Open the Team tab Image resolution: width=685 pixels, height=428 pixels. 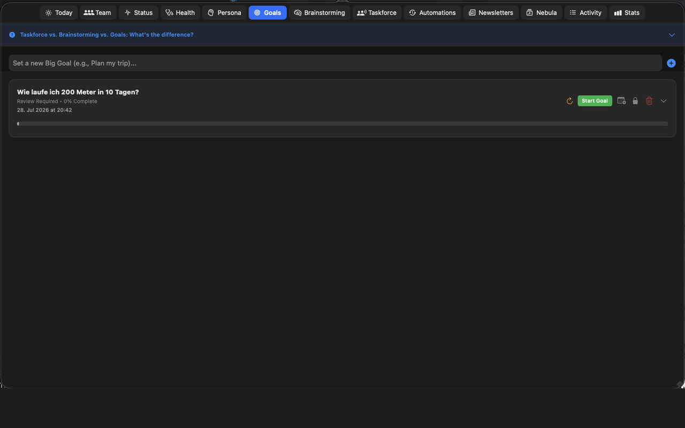click(98, 13)
